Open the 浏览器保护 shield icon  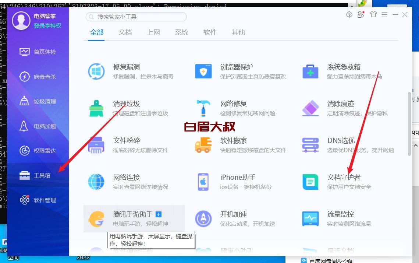click(203, 71)
